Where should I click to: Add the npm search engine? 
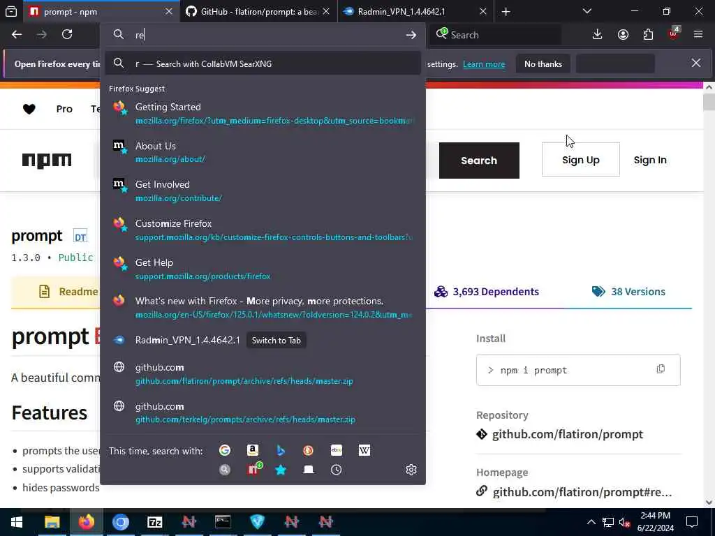(x=254, y=469)
